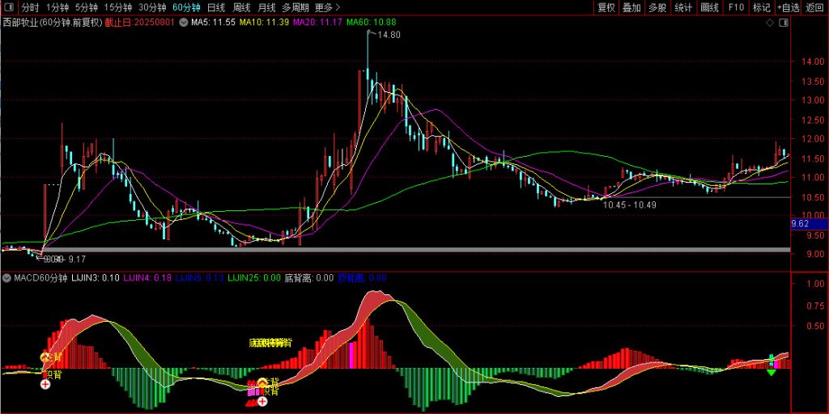Click the 1.00 MACD axis label

[x=814, y=284]
